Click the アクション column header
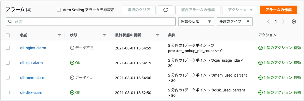 pos(267,35)
